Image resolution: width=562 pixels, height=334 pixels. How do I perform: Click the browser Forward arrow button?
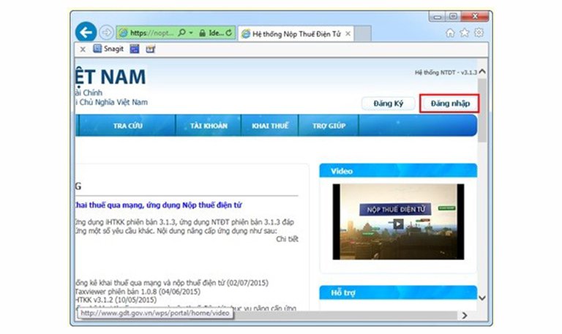coord(106,33)
